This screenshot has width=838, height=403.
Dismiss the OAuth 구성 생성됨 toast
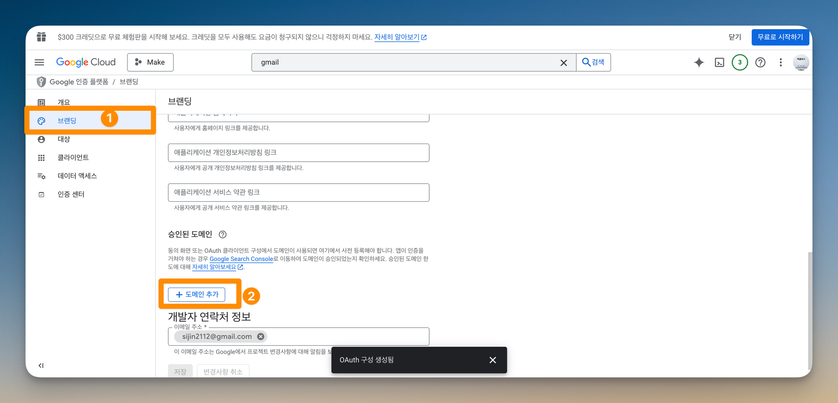493,360
